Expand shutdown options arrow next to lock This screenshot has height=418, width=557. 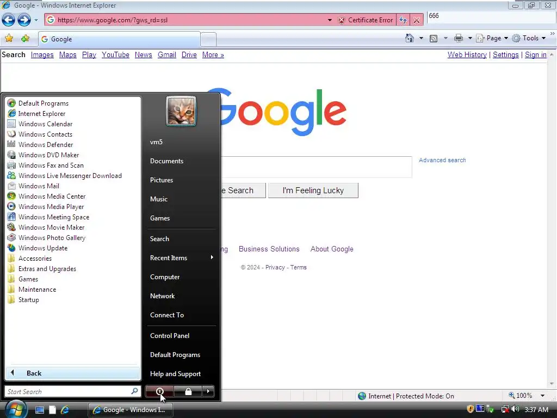coord(208,391)
